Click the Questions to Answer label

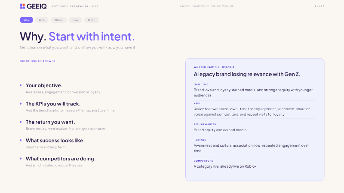point(37,61)
